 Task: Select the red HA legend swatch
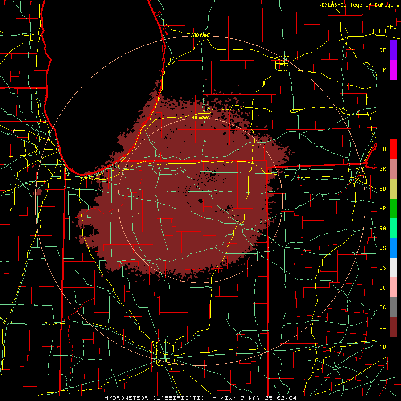coord(393,149)
